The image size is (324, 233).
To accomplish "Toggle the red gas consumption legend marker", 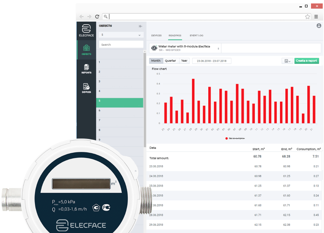I will pos(226,138).
